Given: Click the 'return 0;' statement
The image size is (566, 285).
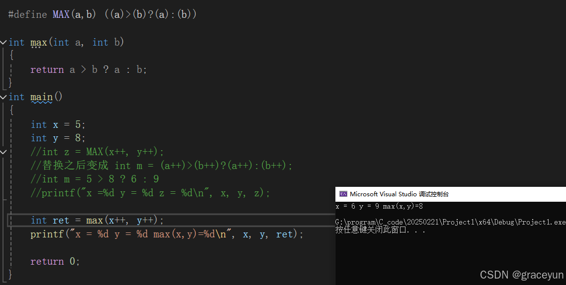Looking at the screenshot, I should (x=55, y=261).
